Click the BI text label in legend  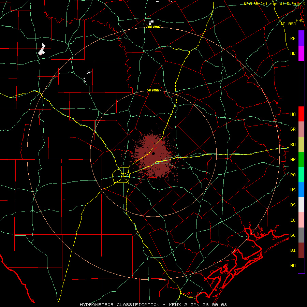coord(293,250)
